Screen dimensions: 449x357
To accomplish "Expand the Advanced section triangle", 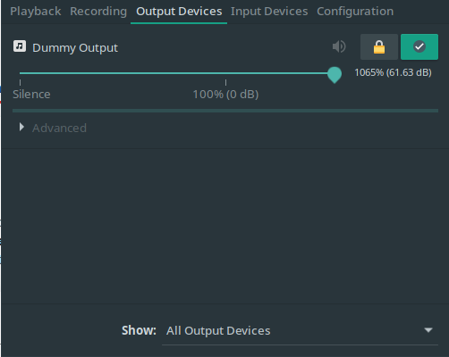I will pyautogui.click(x=21, y=127).
